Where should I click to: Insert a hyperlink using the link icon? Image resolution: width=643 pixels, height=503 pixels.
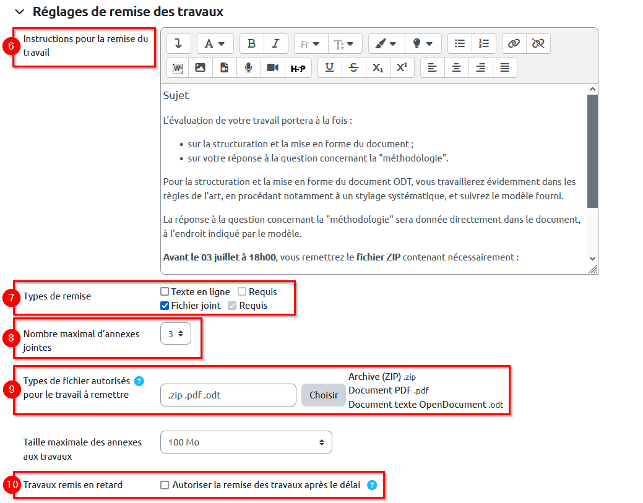pyautogui.click(x=514, y=43)
